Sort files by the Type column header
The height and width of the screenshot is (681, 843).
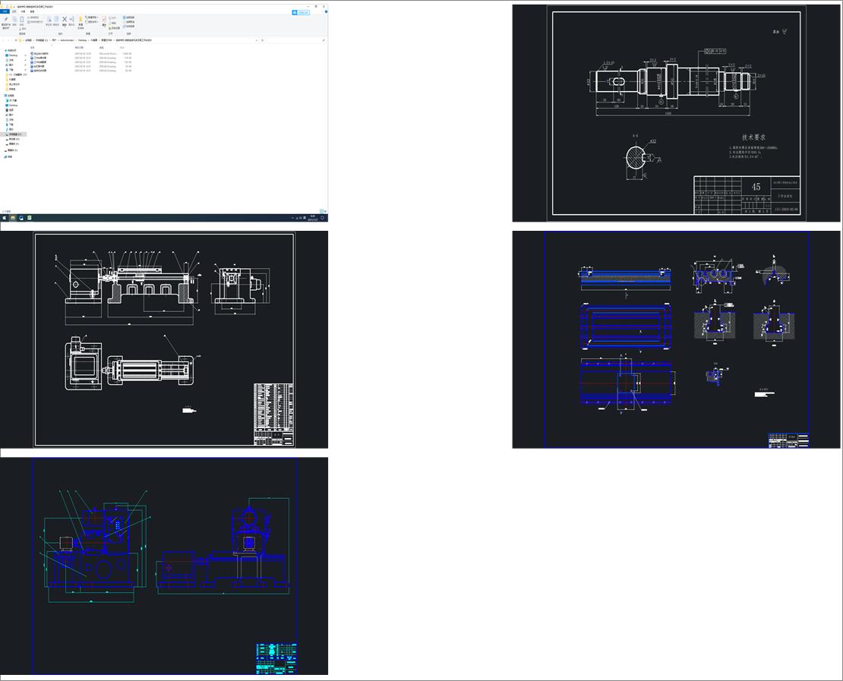pyautogui.click(x=102, y=47)
